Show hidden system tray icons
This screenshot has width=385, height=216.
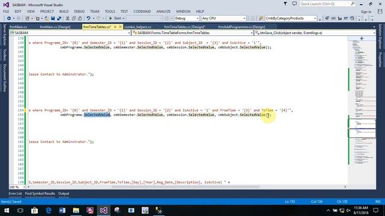point(328,211)
